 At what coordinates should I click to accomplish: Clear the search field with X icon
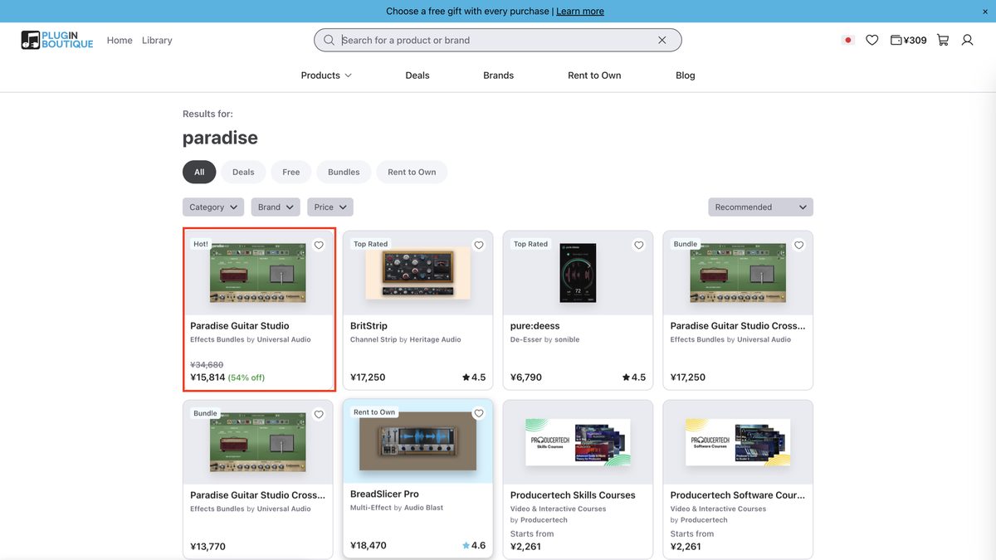coord(662,40)
